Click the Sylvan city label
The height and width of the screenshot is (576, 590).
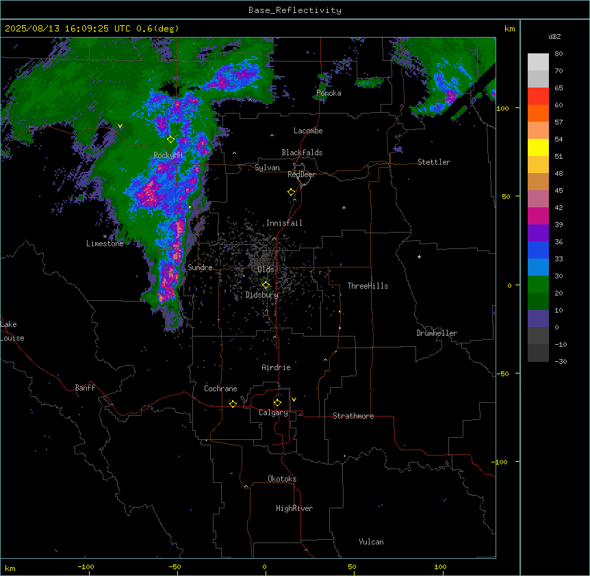tap(267, 168)
